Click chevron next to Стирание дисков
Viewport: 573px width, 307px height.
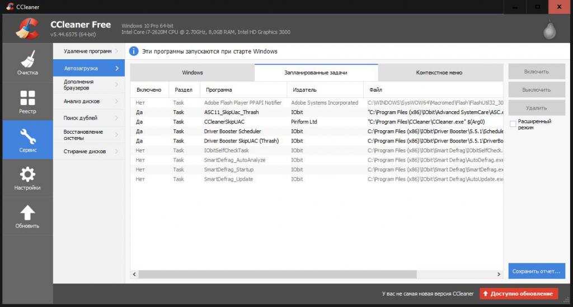(117, 151)
